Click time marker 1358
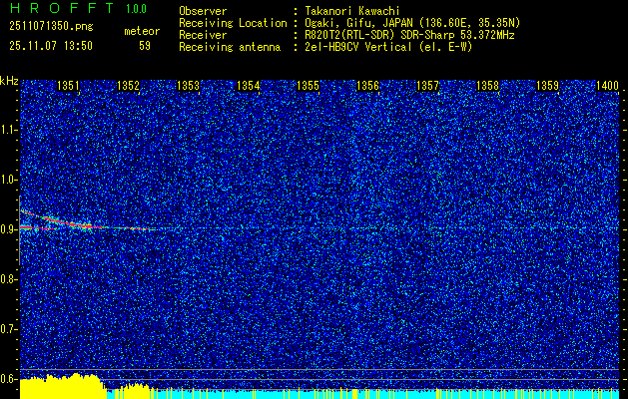This screenshot has width=628, height=399. click(488, 86)
